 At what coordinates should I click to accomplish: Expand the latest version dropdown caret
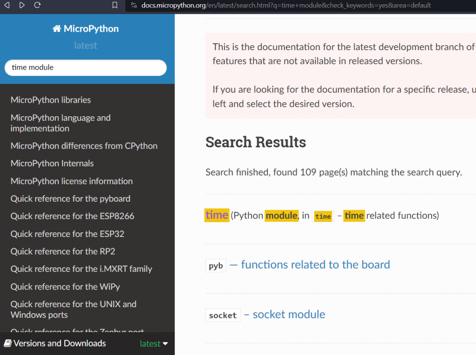(x=165, y=344)
